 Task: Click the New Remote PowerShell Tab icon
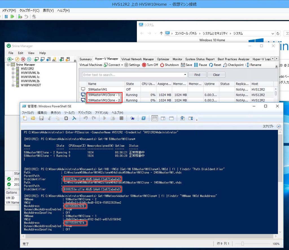point(132,118)
